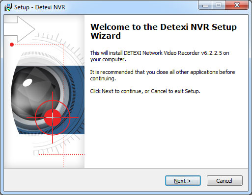Click the setup installer icon in title bar

[x=8, y=7]
